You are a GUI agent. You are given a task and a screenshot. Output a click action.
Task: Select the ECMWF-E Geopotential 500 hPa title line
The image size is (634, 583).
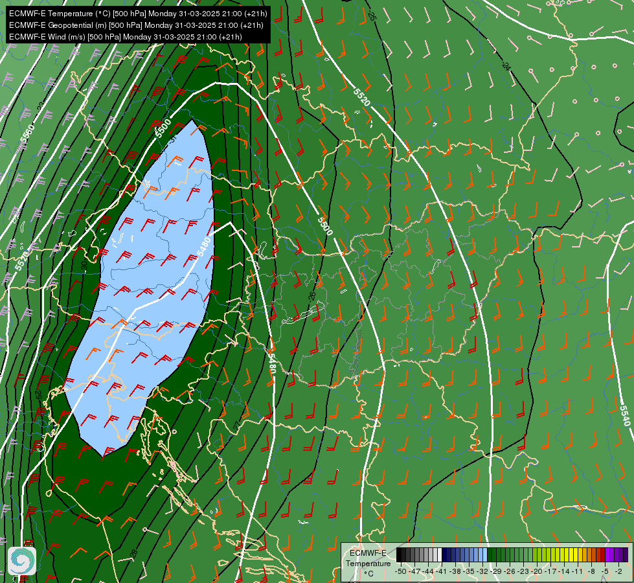point(136,25)
